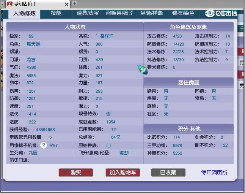
Task: Click the red 购买 button
Action: [x=76, y=172]
